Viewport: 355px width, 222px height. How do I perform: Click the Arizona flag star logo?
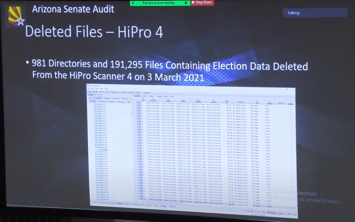click(x=16, y=16)
